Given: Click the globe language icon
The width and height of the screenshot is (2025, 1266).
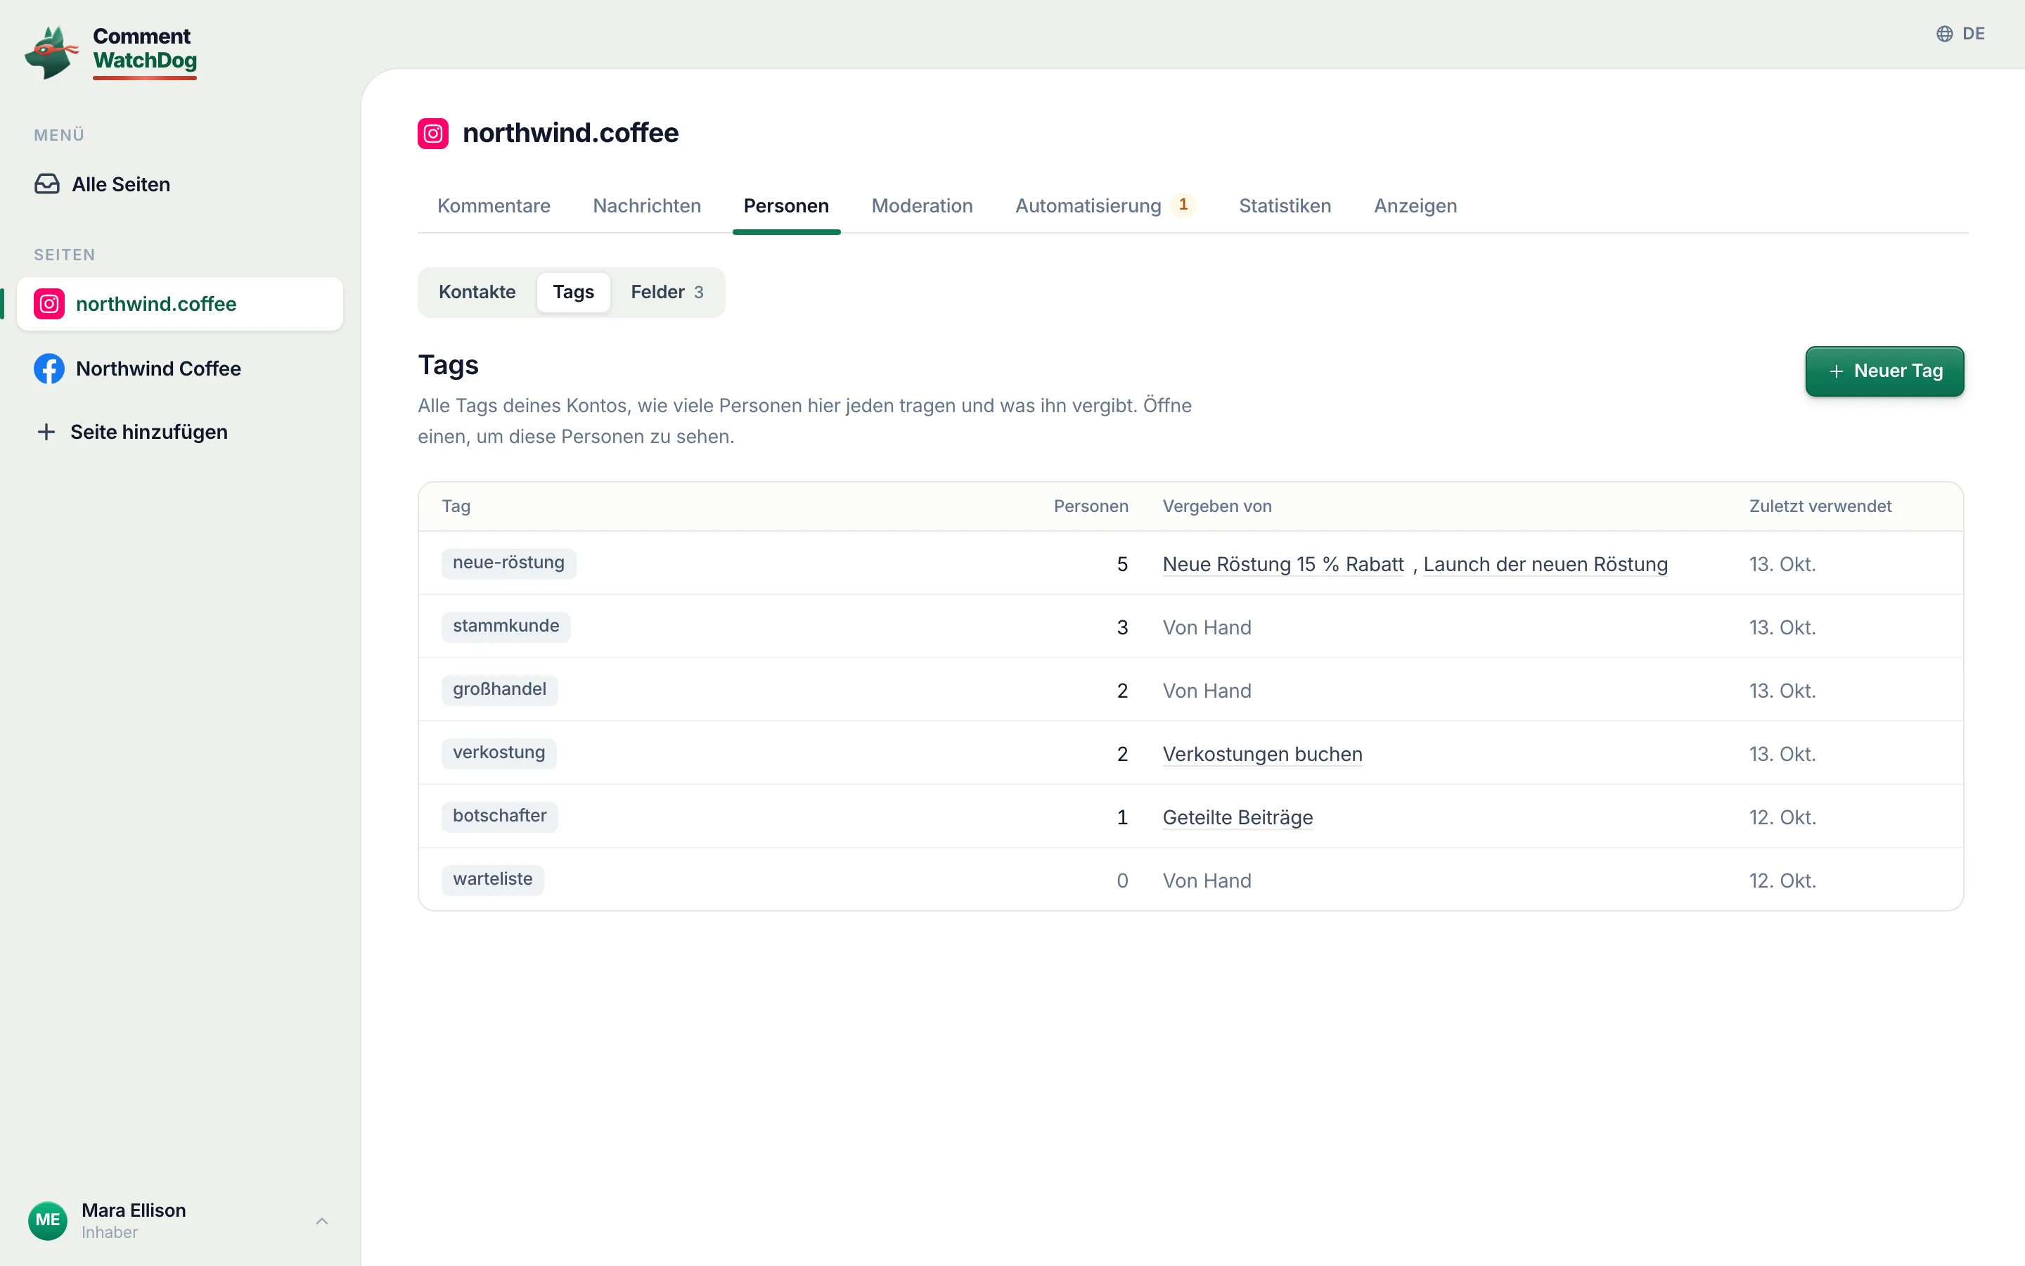Looking at the screenshot, I should 1945,34.
